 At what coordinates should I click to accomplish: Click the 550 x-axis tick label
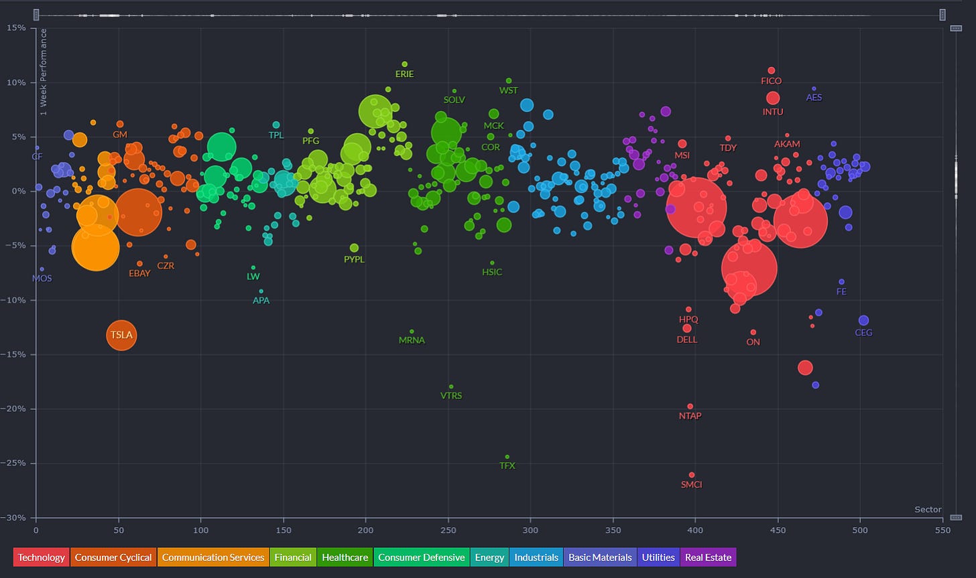942,530
